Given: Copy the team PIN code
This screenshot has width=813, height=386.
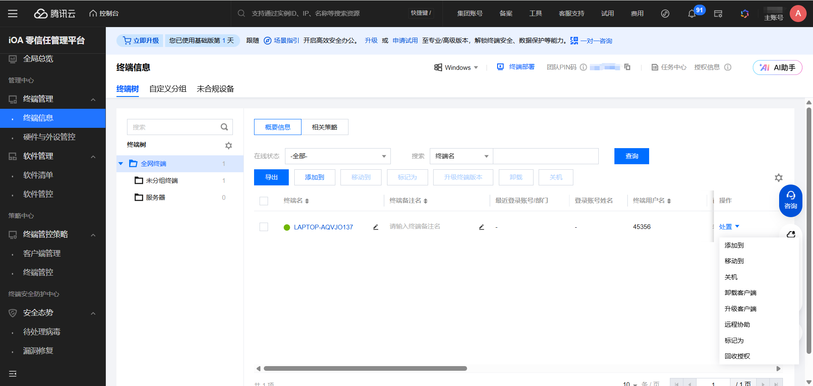Looking at the screenshot, I should click(x=628, y=67).
